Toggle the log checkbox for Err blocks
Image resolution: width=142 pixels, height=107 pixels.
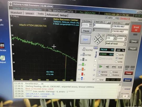click(94, 79)
